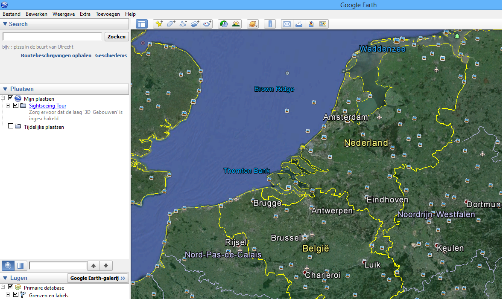Screen dimensions: 503x299
Task: Move item up with arrow button
Action: pos(94,266)
